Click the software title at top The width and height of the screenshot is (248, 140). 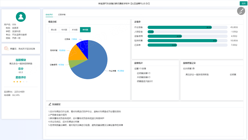click(x=124, y=3)
